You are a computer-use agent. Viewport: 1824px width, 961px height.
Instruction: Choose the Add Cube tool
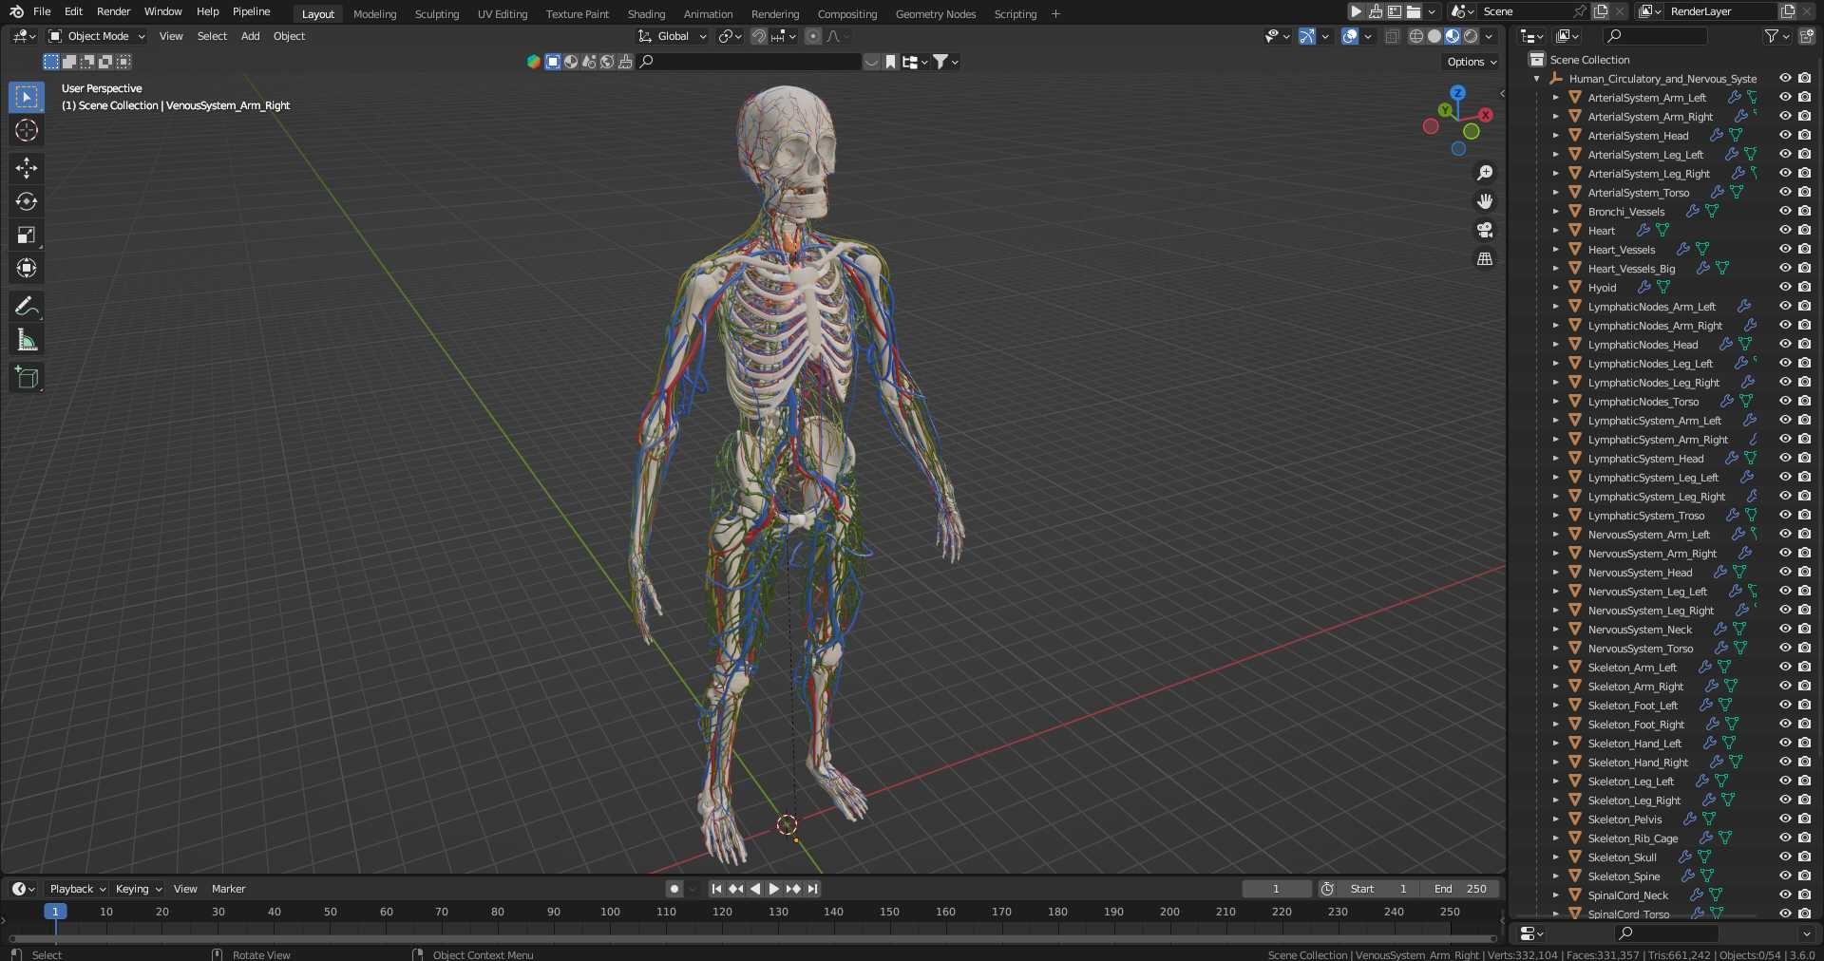27,377
